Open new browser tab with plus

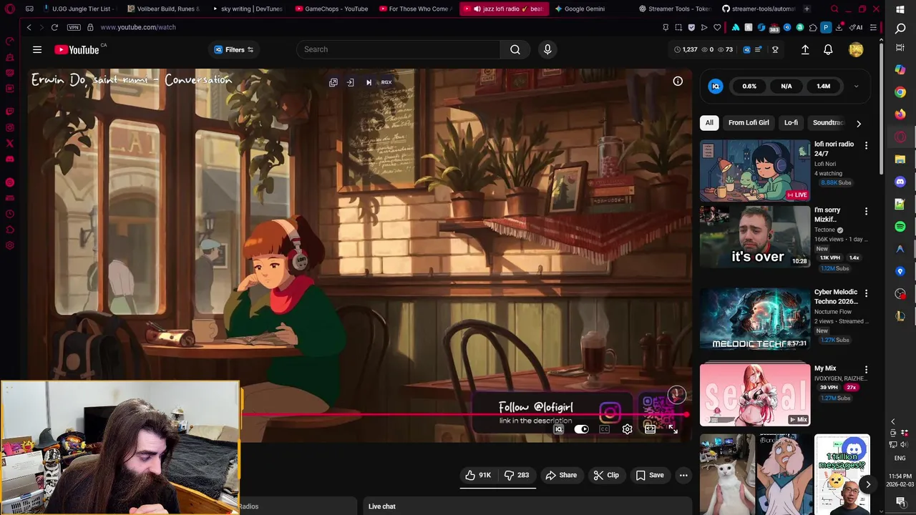[x=807, y=9]
